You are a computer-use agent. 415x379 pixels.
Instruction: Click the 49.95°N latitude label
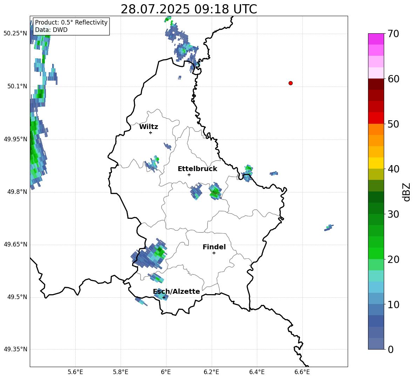(15, 139)
